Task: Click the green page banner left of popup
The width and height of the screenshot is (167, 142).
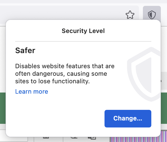Action: pos(3,108)
